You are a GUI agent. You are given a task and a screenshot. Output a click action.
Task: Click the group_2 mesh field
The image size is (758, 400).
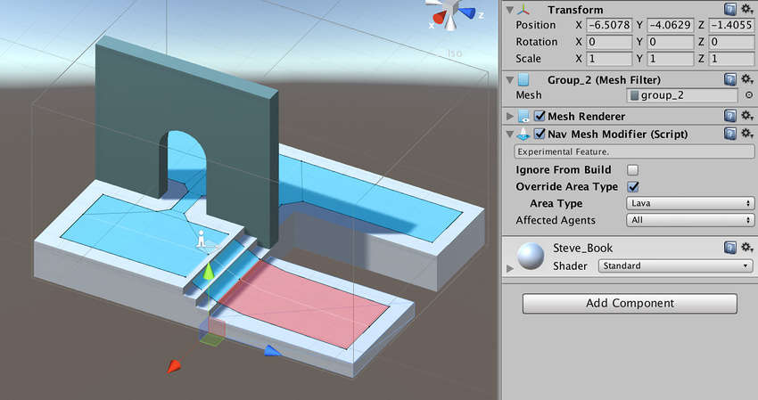coord(680,95)
